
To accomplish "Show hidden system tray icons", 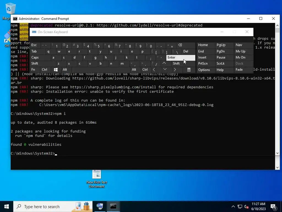I will coord(233,206).
